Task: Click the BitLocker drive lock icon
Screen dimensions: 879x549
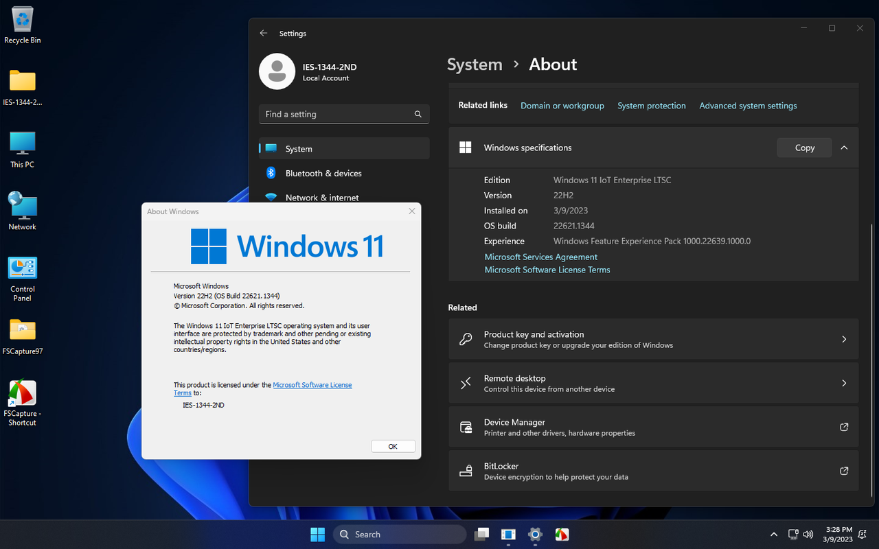Action: pos(466,471)
